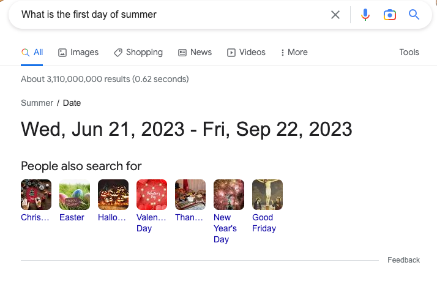Click the blue magnifier search button

(x=414, y=15)
